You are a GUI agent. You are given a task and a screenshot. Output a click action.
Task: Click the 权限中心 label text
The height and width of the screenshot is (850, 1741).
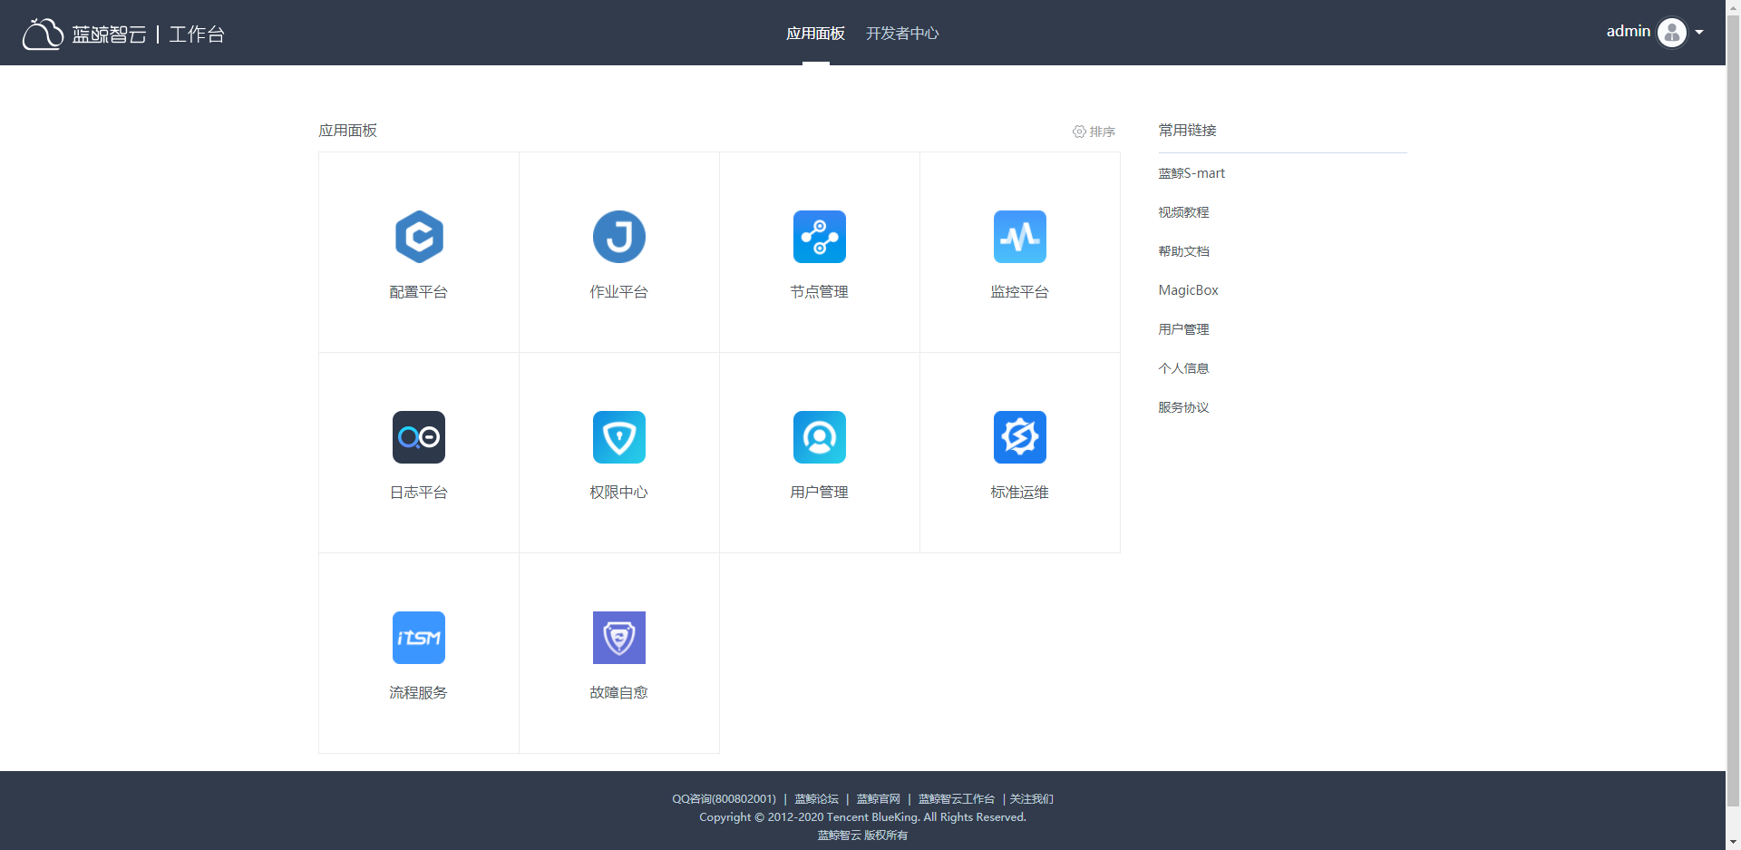coord(619,493)
